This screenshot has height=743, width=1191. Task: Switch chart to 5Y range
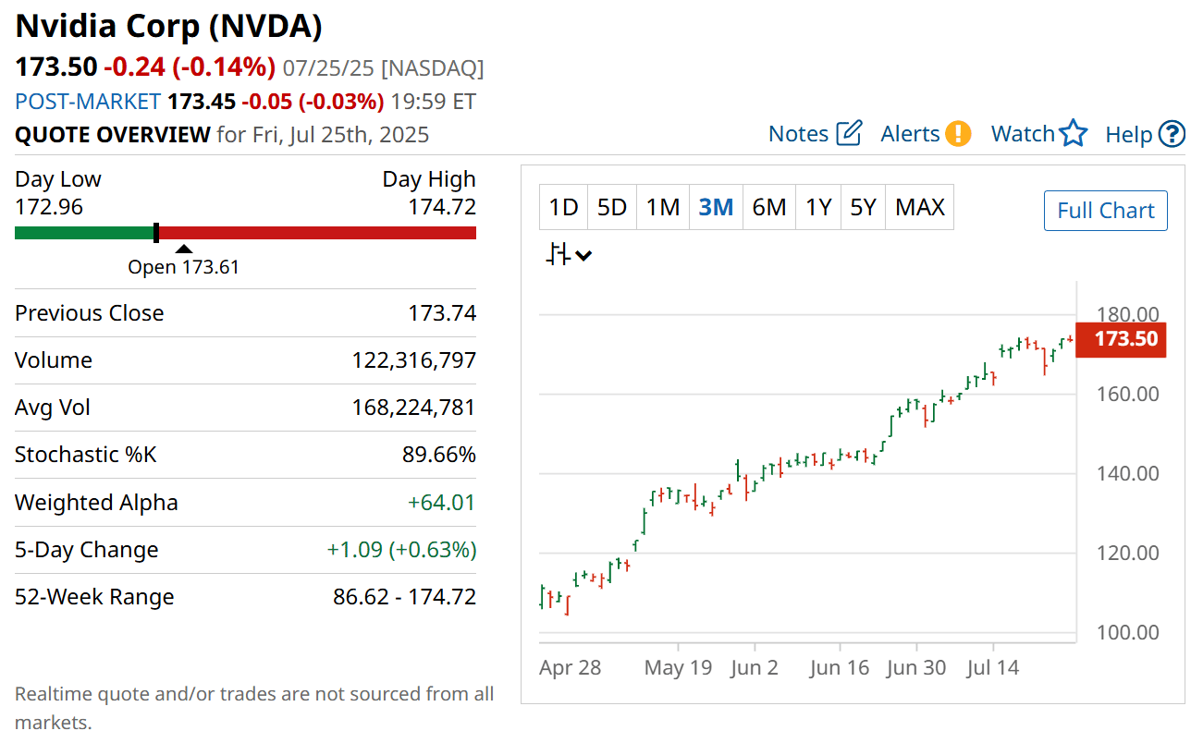863,207
